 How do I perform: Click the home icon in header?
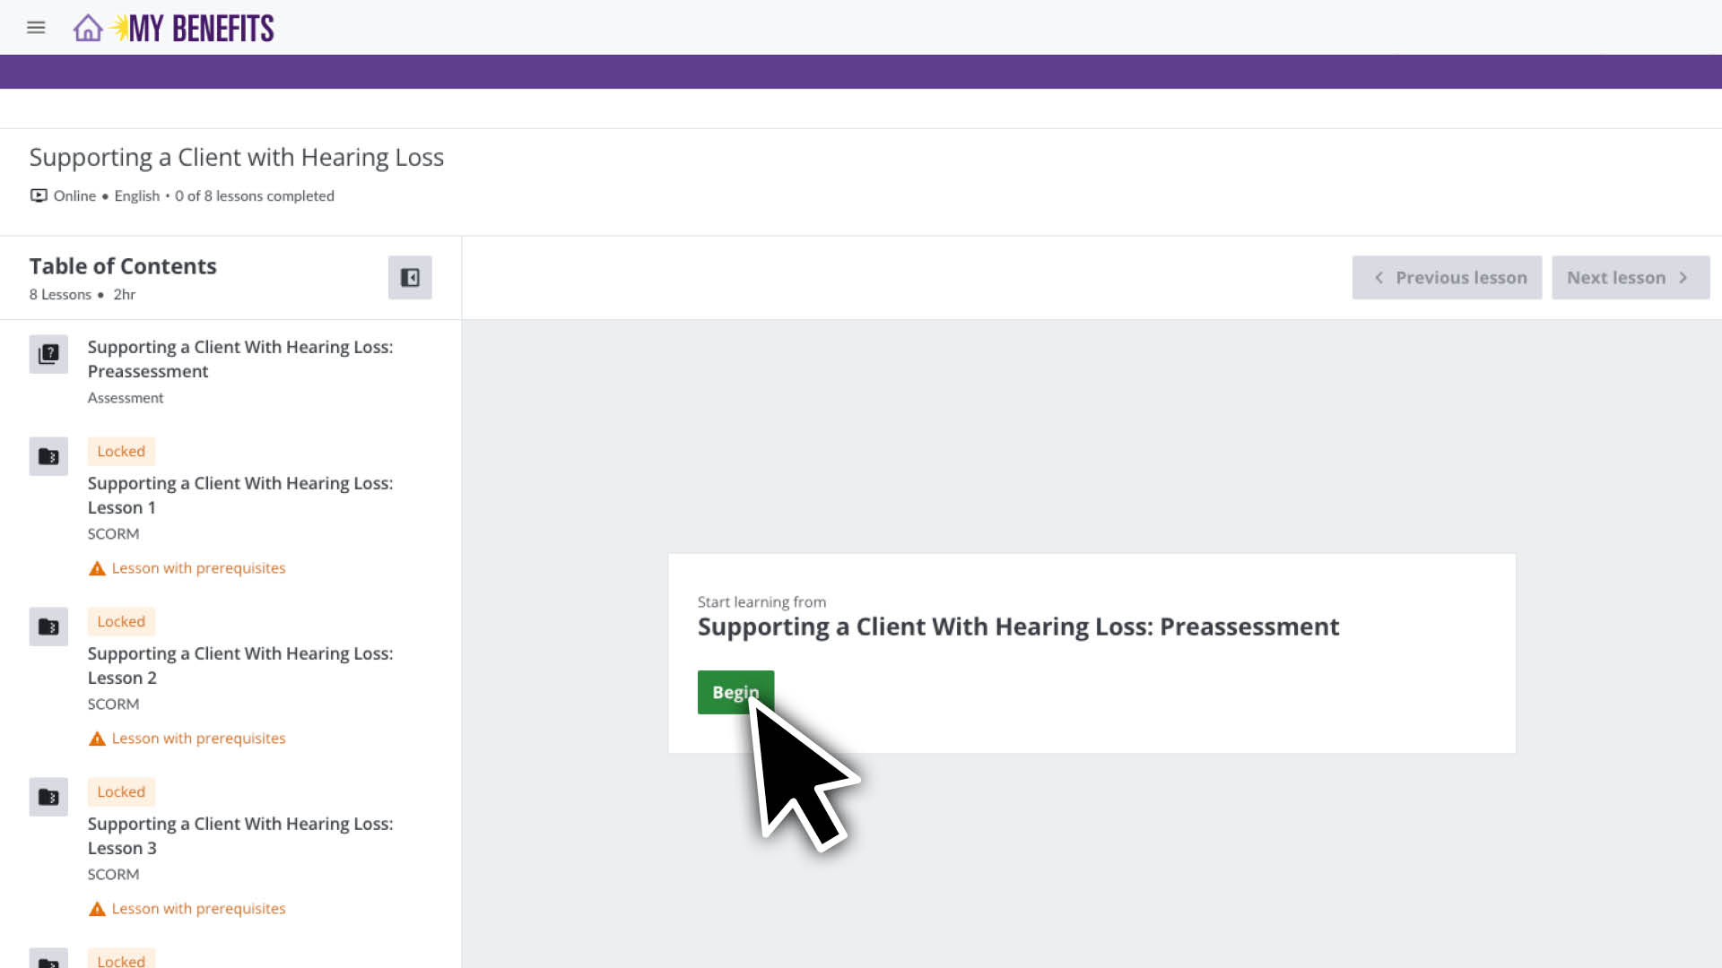87,28
